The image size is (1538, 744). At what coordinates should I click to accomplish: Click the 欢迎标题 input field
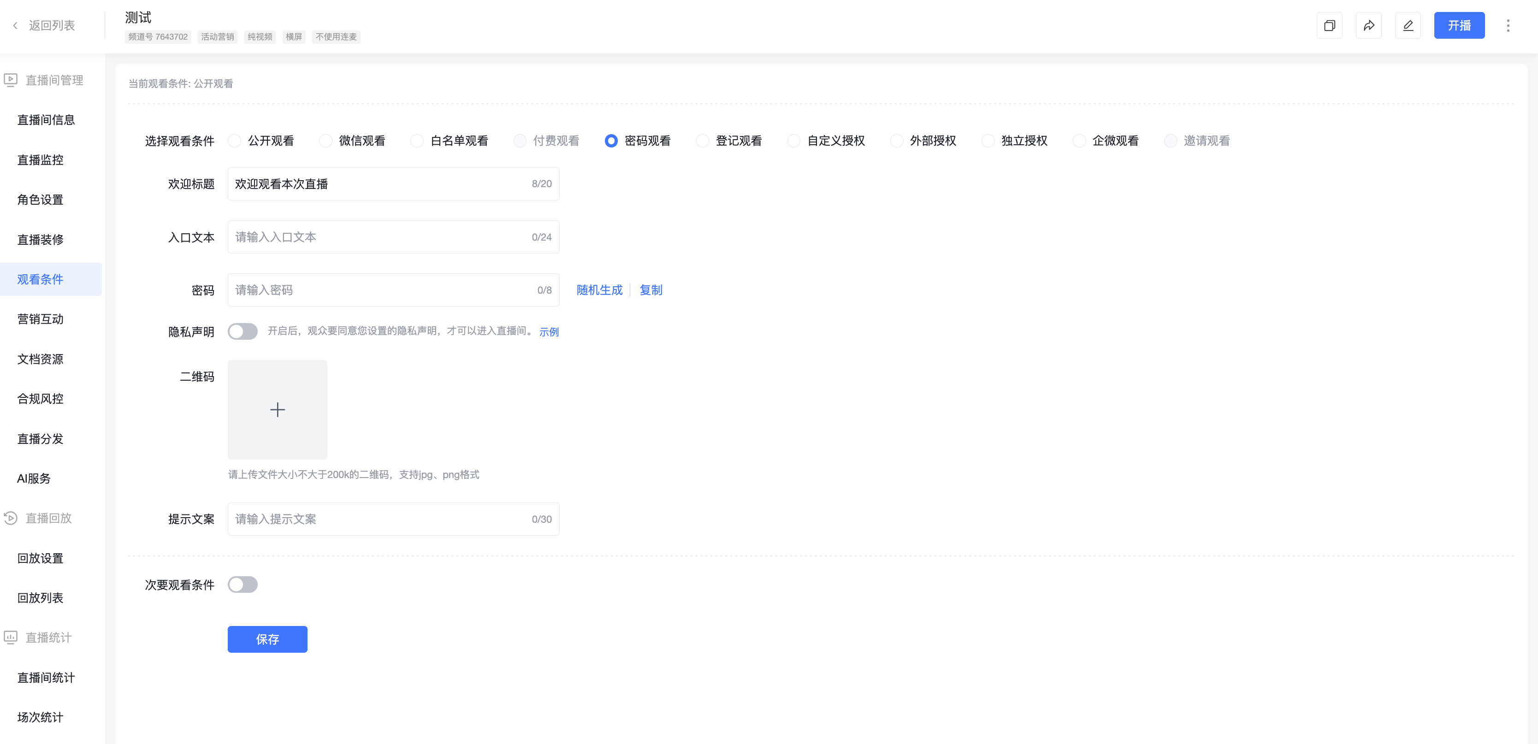coord(393,184)
